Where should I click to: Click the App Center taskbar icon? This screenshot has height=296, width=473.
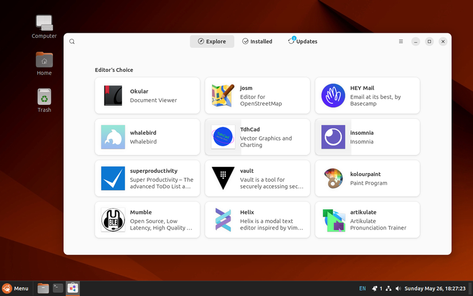click(x=73, y=289)
